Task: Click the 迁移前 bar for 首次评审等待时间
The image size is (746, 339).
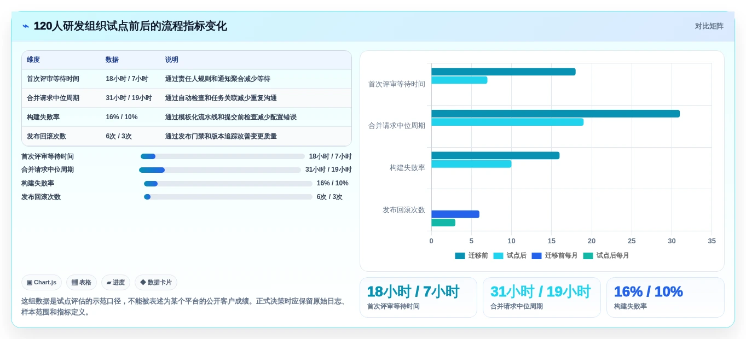Action: [504, 72]
